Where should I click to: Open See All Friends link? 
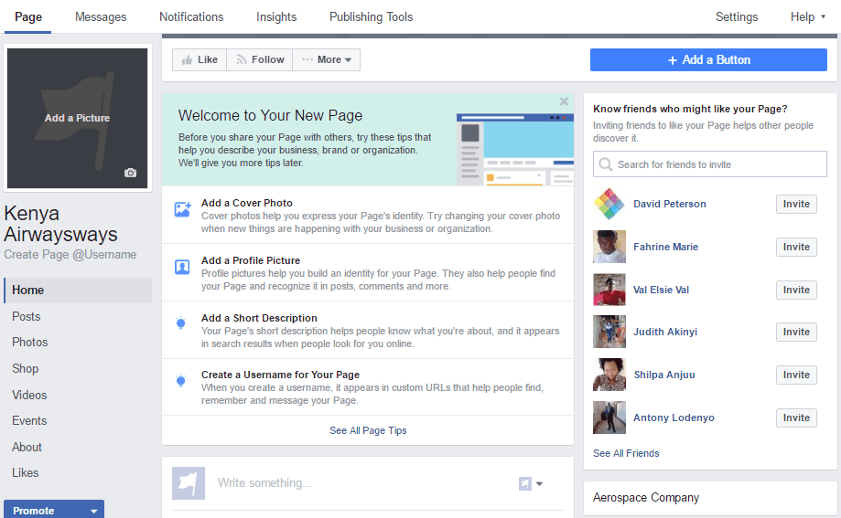point(626,453)
